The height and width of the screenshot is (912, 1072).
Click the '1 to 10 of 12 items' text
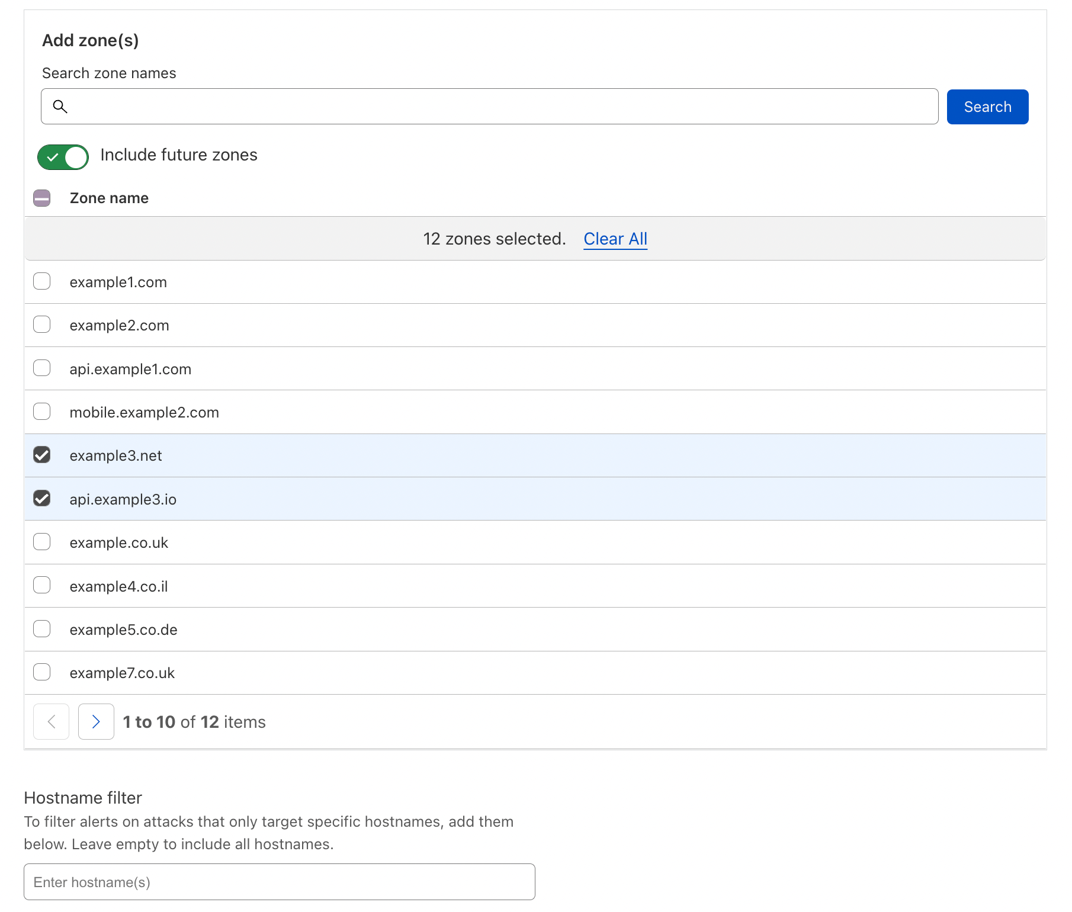click(x=194, y=722)
